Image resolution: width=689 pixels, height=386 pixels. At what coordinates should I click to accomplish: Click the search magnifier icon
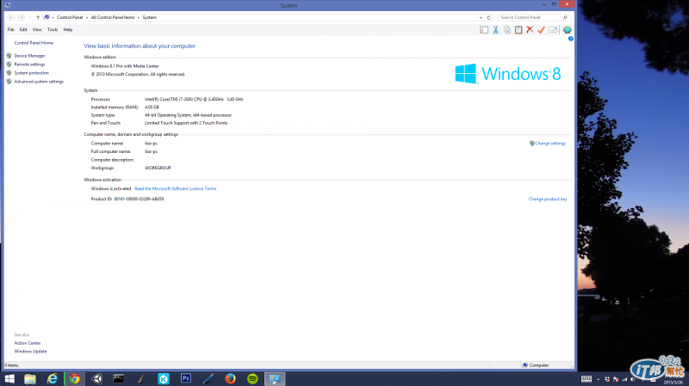pyautogui.click(x=565, y=17)
